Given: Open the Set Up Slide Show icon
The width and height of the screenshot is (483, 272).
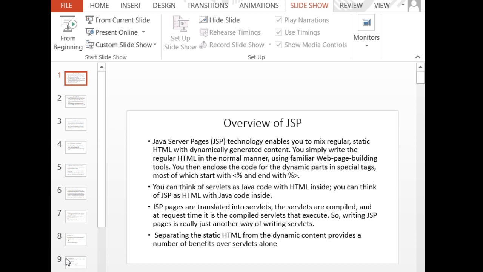Looking at the screenshot, I should (181, 24).
